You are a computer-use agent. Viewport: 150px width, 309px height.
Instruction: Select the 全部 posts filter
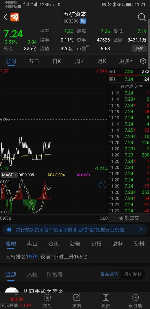tap(10, 274)
